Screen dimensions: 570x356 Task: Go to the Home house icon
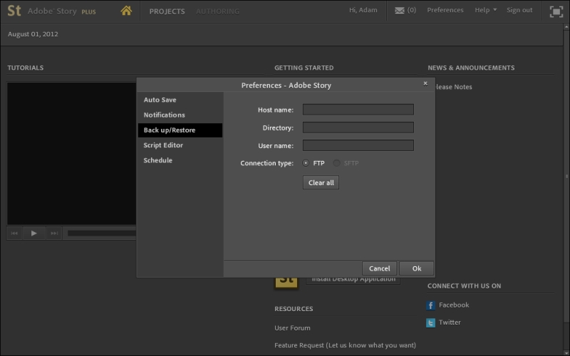[126, 11]
